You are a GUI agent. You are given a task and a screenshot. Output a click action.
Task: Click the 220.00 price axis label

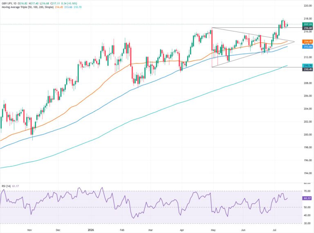coord(308,6)
